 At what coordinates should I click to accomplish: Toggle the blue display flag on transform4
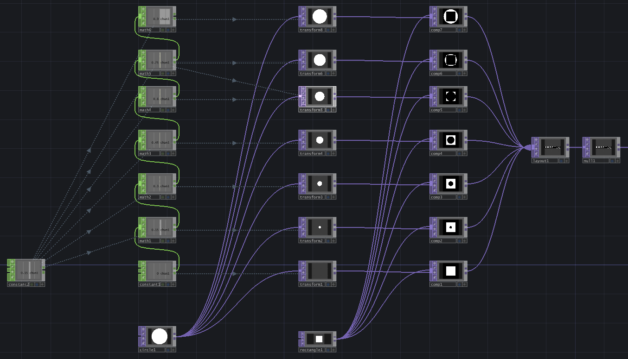pos(328,153)
